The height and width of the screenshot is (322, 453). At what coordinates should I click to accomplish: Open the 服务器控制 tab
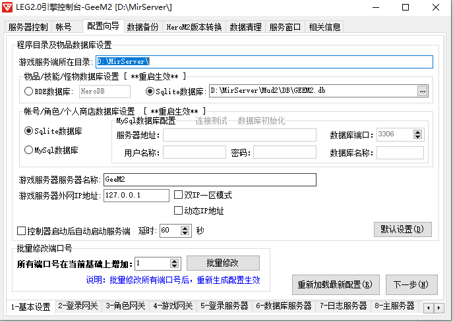(x=28, y=27)
